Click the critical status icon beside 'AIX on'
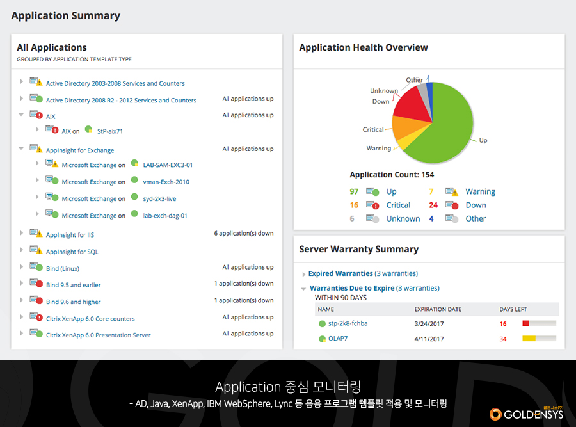Image resolution: width=576 pixels, height=427 pixels. coord(52,129)
